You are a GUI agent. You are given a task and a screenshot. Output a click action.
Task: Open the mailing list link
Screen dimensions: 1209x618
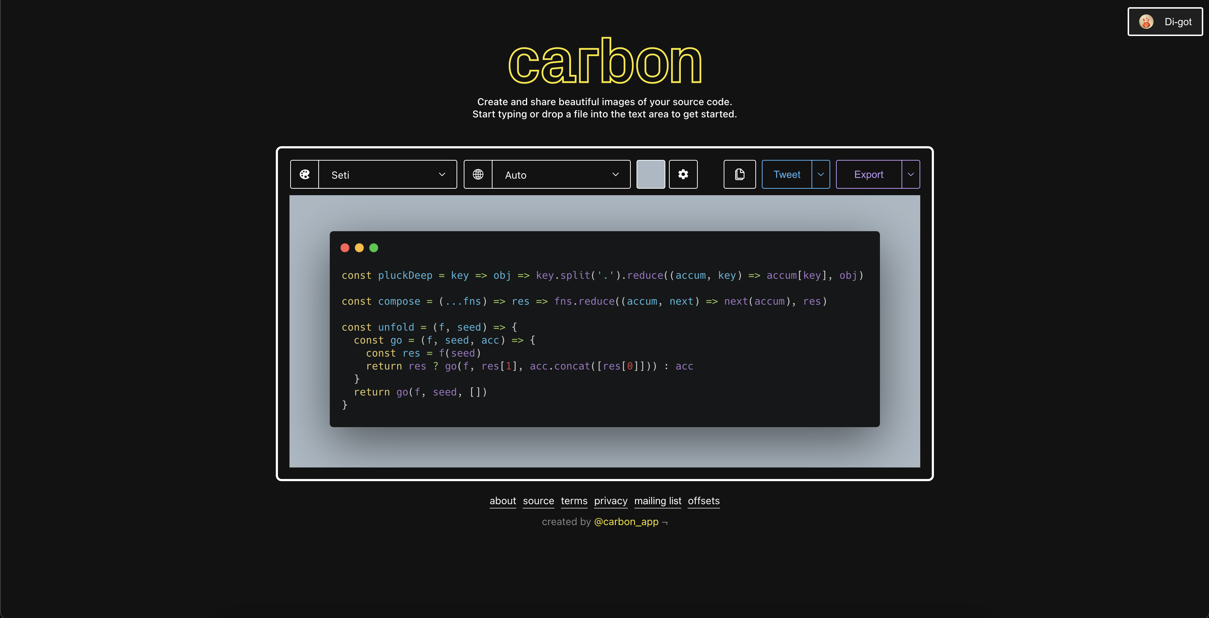pyautogui.click(x=657, y=501)
